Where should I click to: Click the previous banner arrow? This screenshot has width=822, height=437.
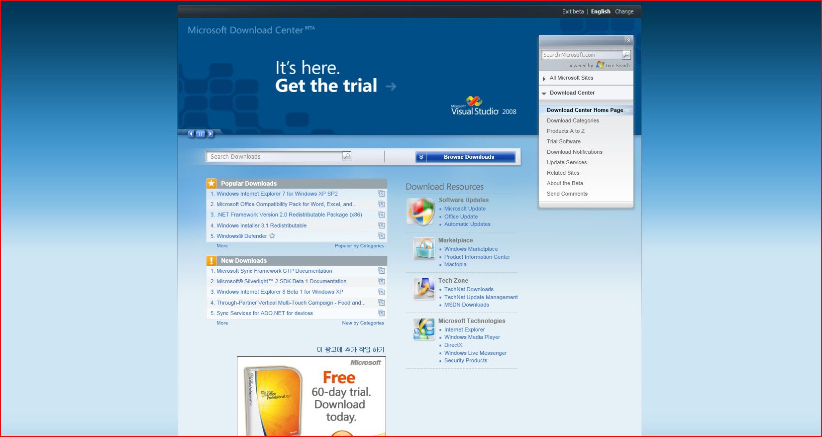[191, 134]
